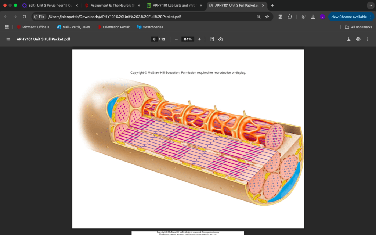Viewport: 376px width, 235px height.
Task: Click the muscle fiber diagram image
Action: point(192,141)
